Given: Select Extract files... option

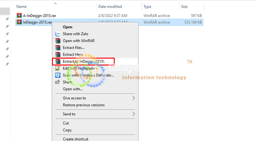Looking at the screenshot, I should pyautogui.click(x=74, y=48).
